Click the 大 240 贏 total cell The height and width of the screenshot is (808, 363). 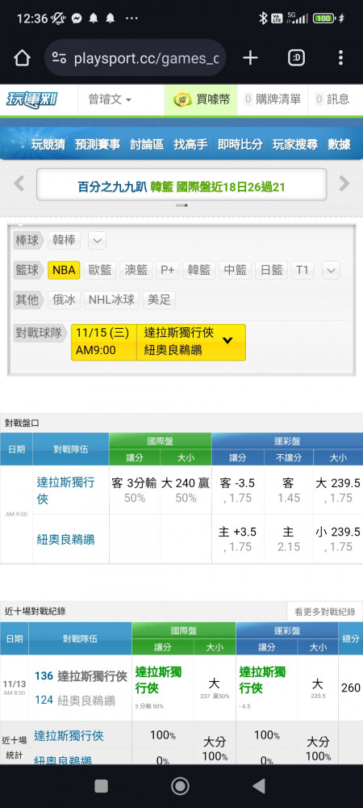click(x=186, y=490)
